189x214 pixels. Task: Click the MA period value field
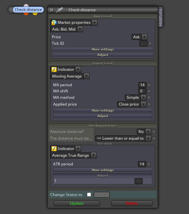pyautogui.click(x=142, y=85)
